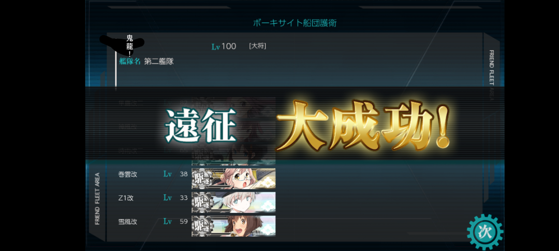Click the 遠征 banner text
The height and width of the screenshot is (251, 559).
tap(201, 126)
